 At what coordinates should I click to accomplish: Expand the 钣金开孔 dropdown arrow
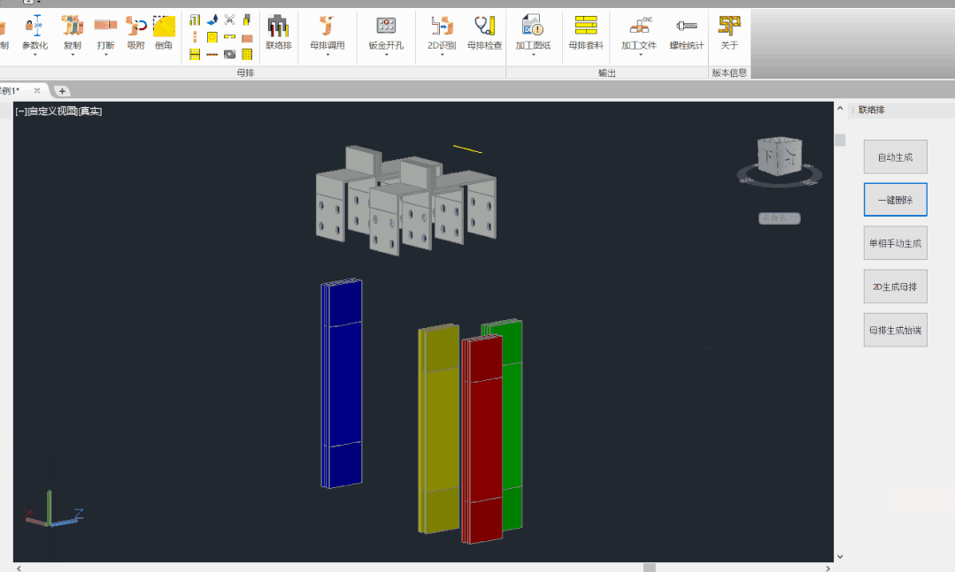[x=386, y=55]
